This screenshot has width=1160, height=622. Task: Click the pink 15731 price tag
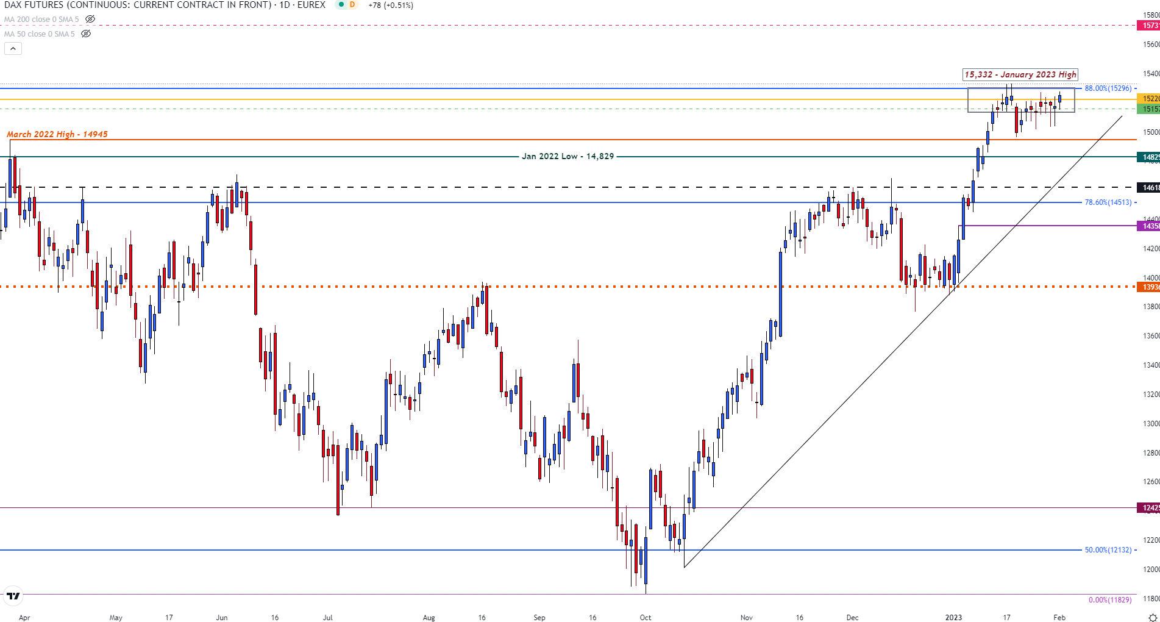click(1149, 26)
